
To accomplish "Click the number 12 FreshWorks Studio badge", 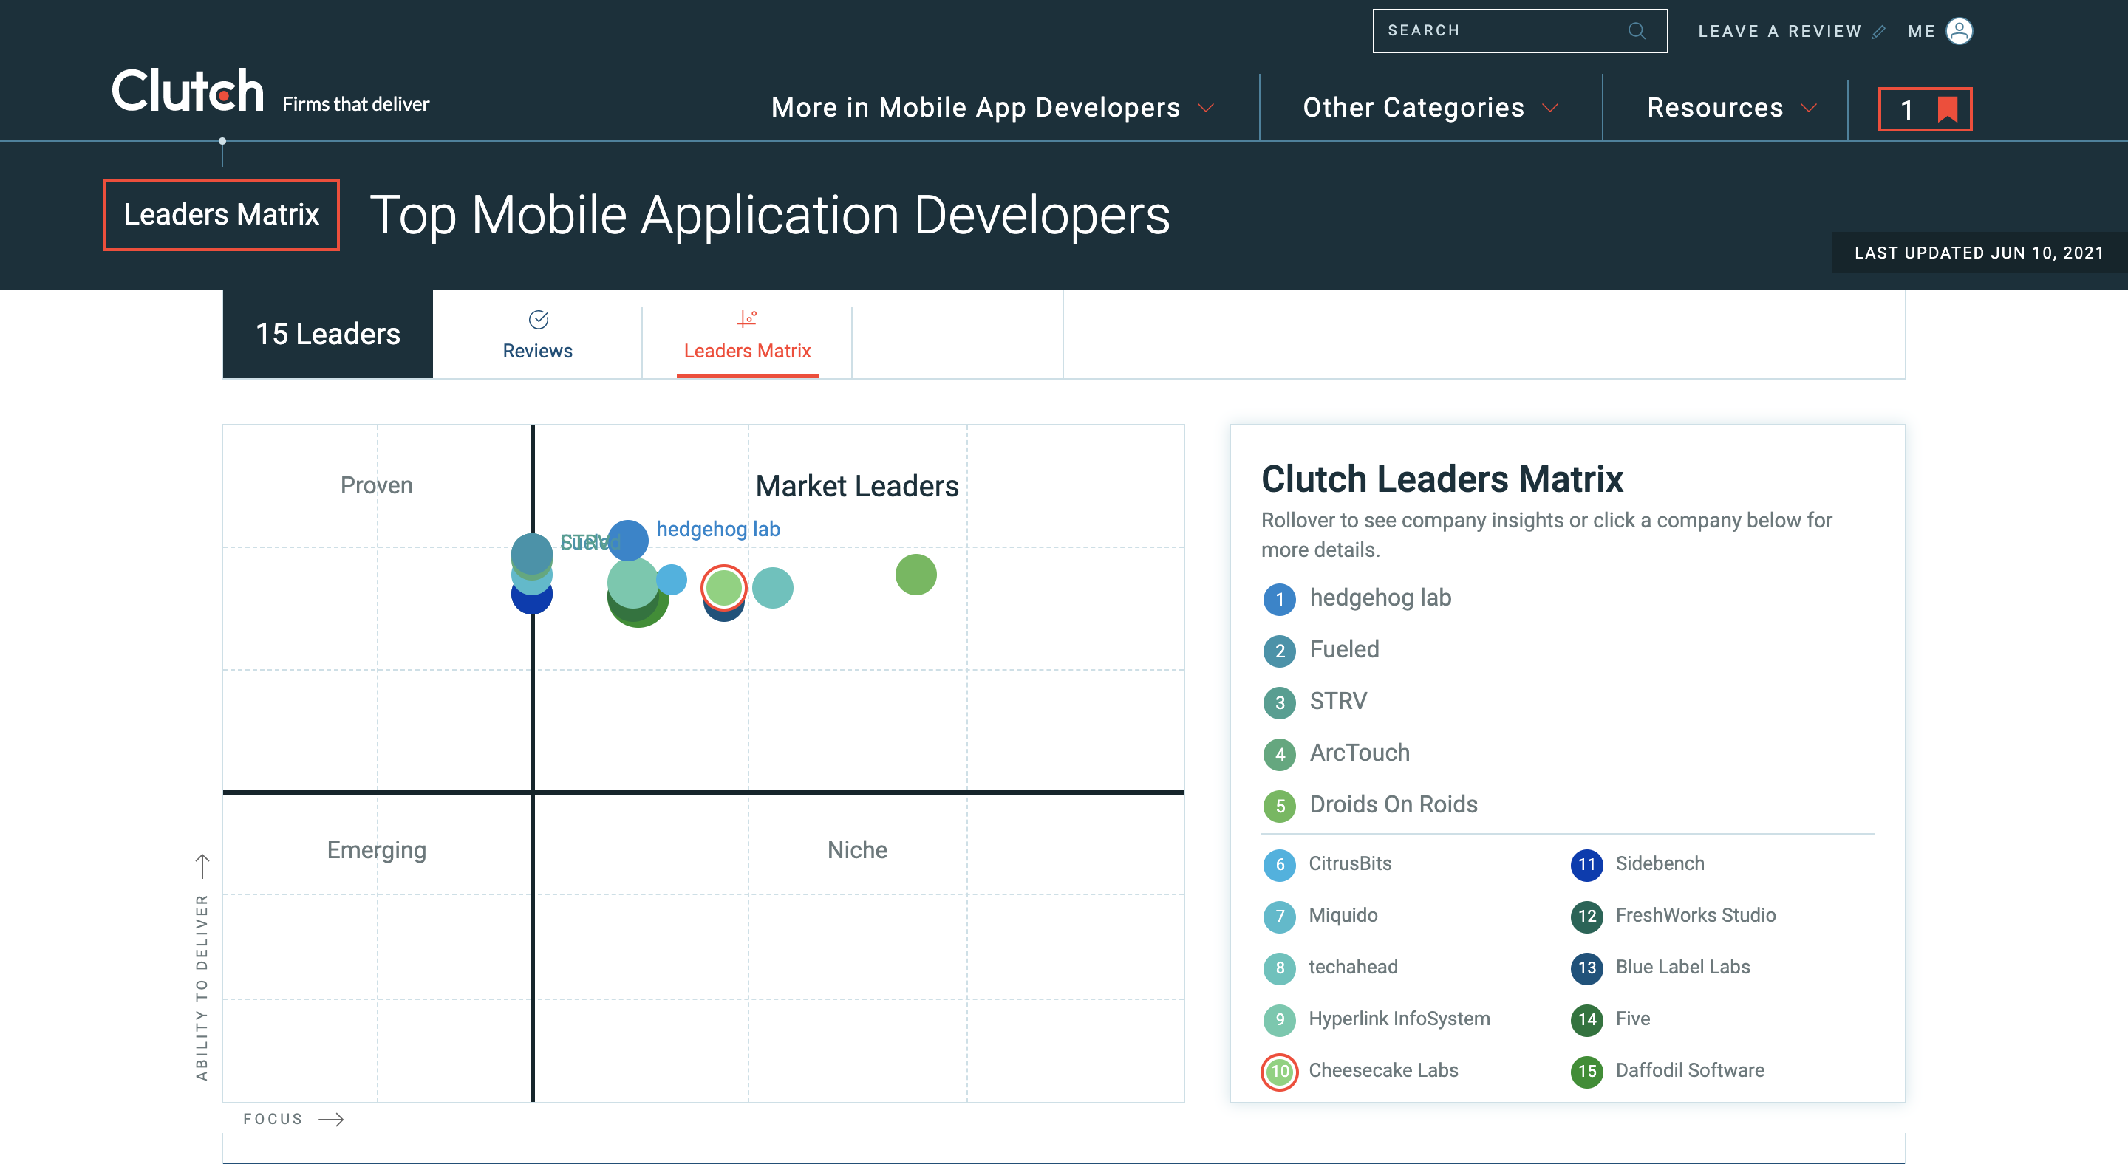I will coord(1586,916).
